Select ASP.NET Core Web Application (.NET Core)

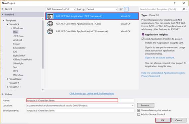[92, 24]
